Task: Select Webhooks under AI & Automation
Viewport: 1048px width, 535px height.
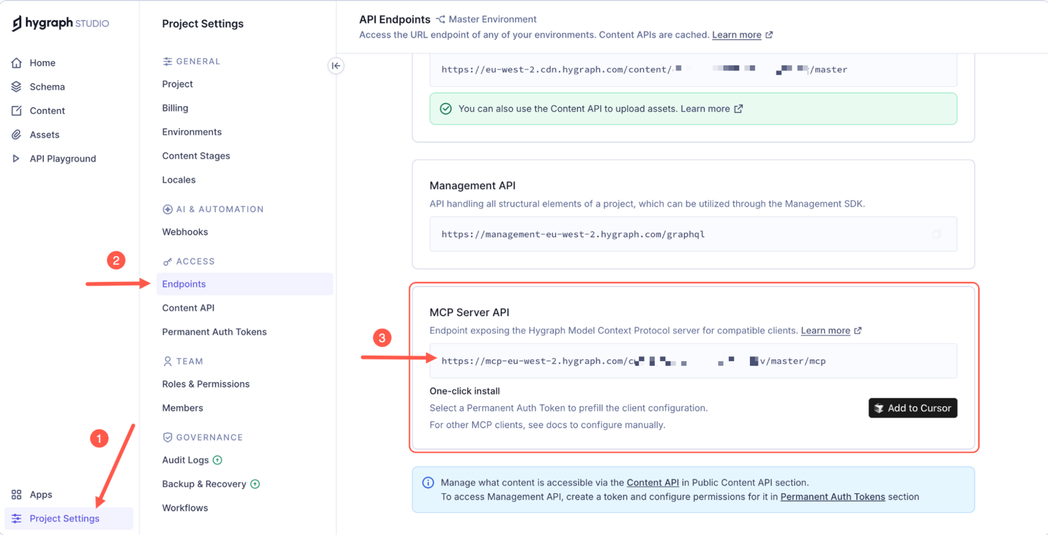Action: click(185, 232)
